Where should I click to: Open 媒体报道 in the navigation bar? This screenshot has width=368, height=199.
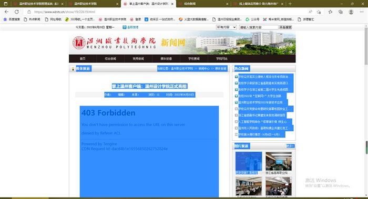point(166,59)
